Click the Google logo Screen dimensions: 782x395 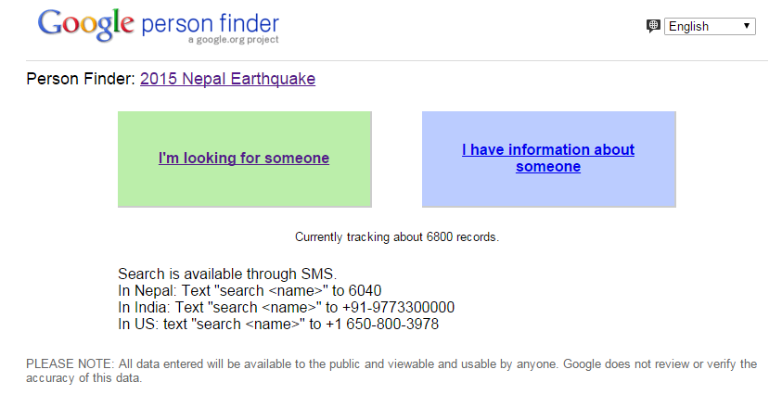tap(85, 25)
